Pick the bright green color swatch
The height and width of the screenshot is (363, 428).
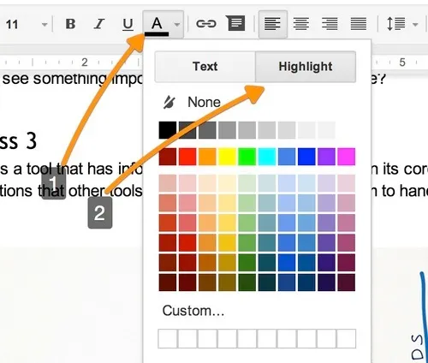247,157
